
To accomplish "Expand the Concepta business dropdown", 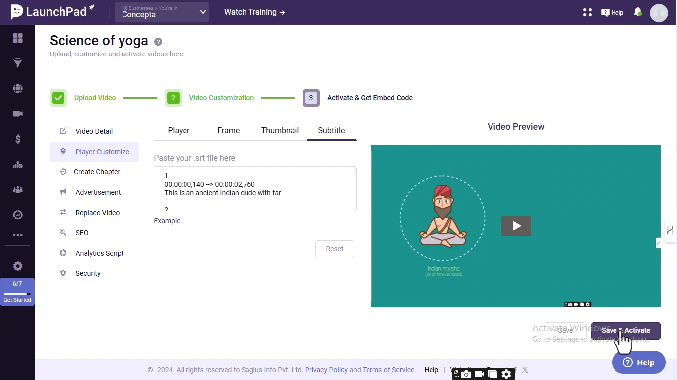I will click(x=162, y=12).
